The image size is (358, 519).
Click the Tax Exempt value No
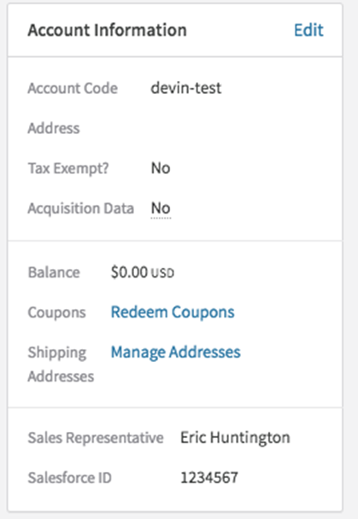161,168
